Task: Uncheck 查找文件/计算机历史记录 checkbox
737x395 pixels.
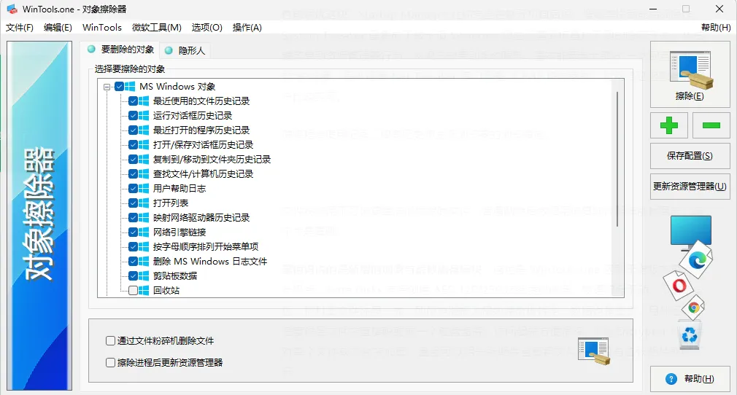Action: (133, 173)
